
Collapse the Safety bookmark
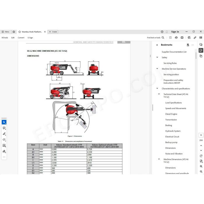pos(157,57)
